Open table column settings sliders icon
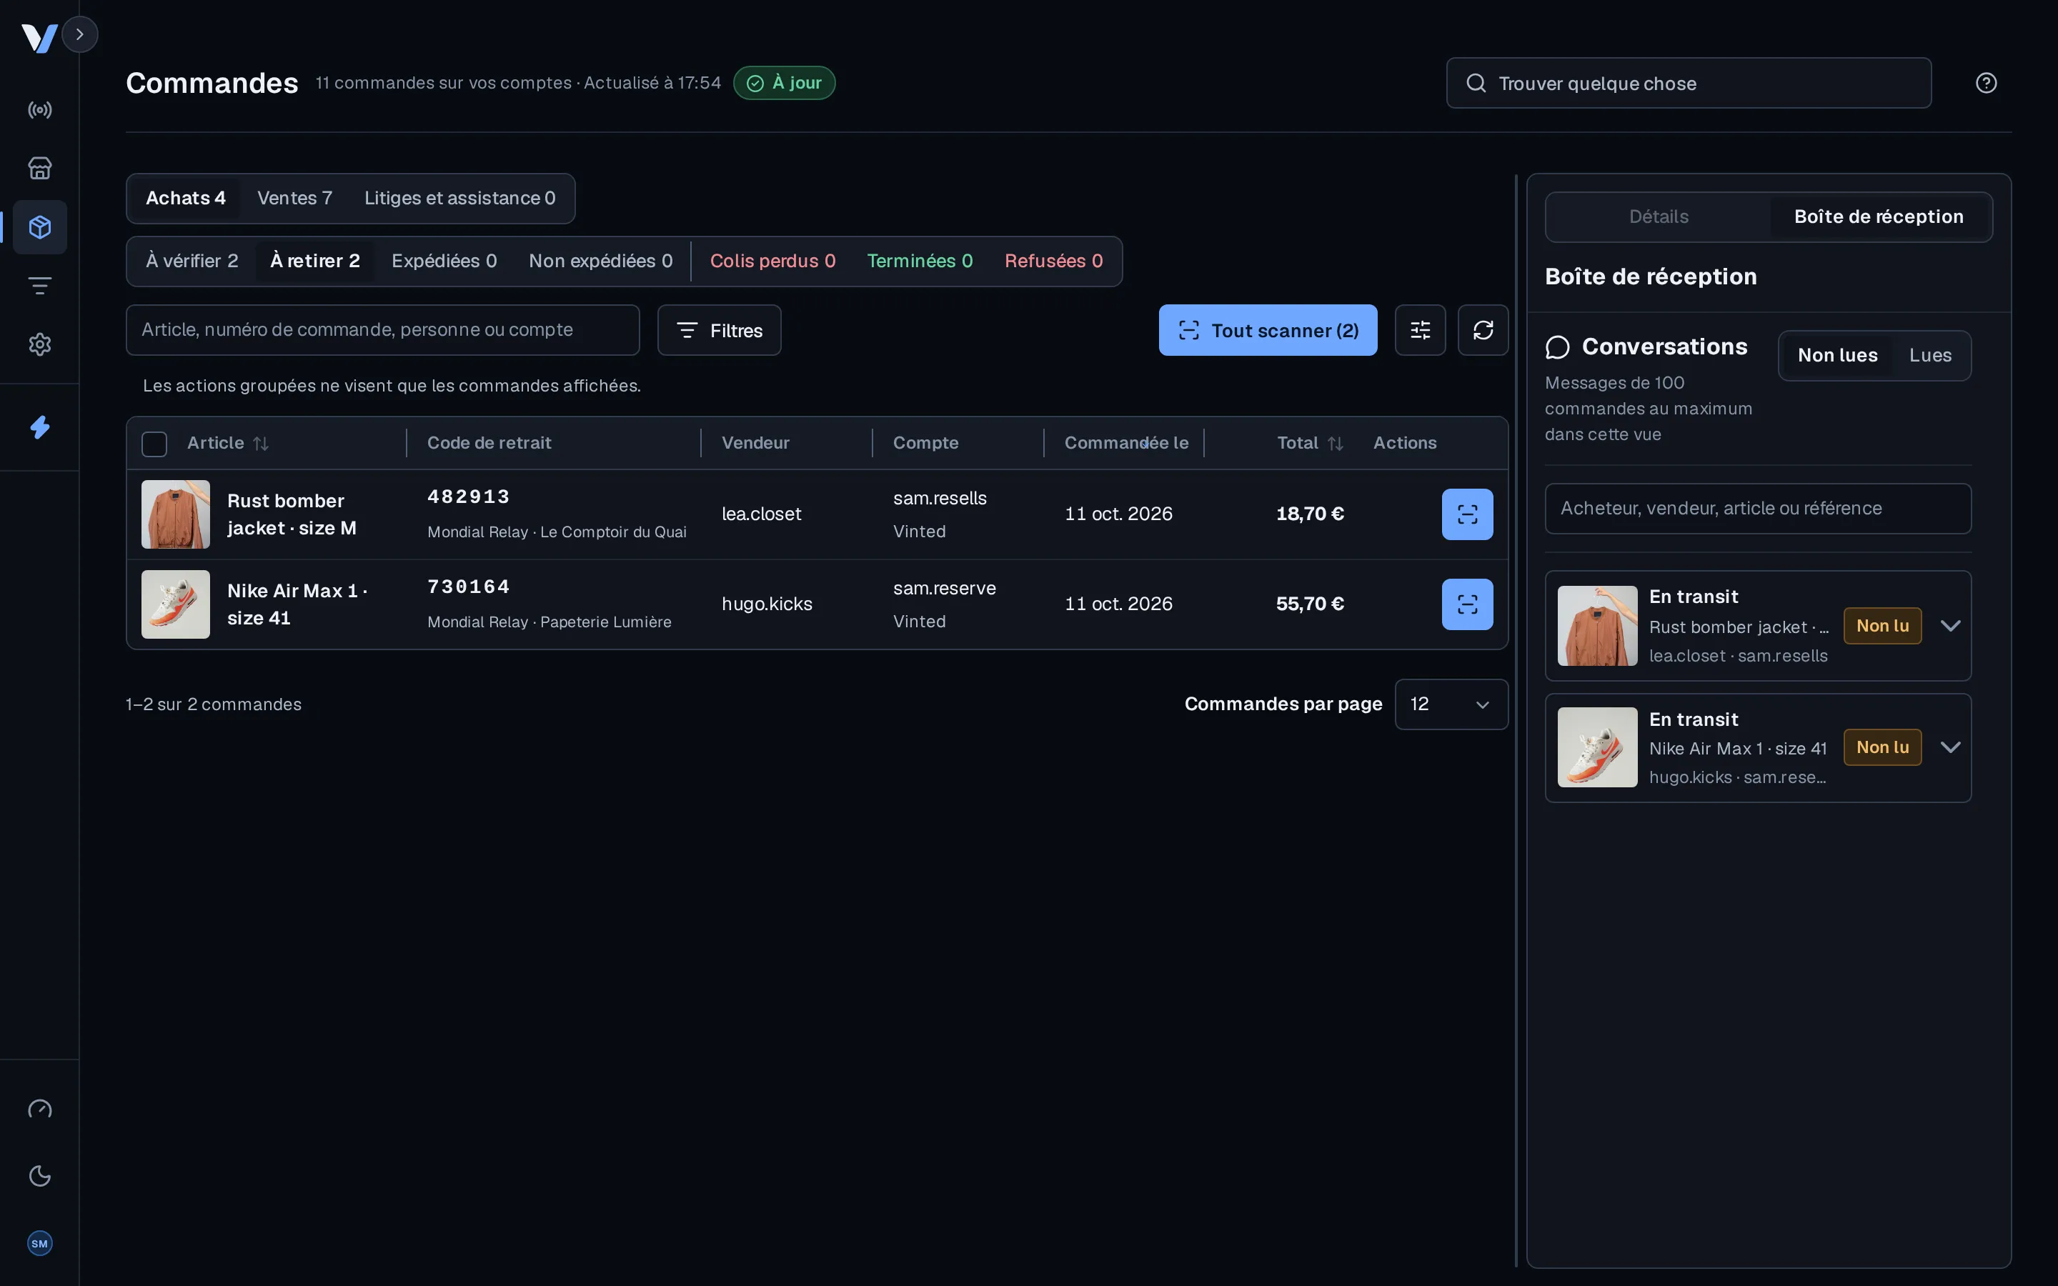 (1420, 330)
